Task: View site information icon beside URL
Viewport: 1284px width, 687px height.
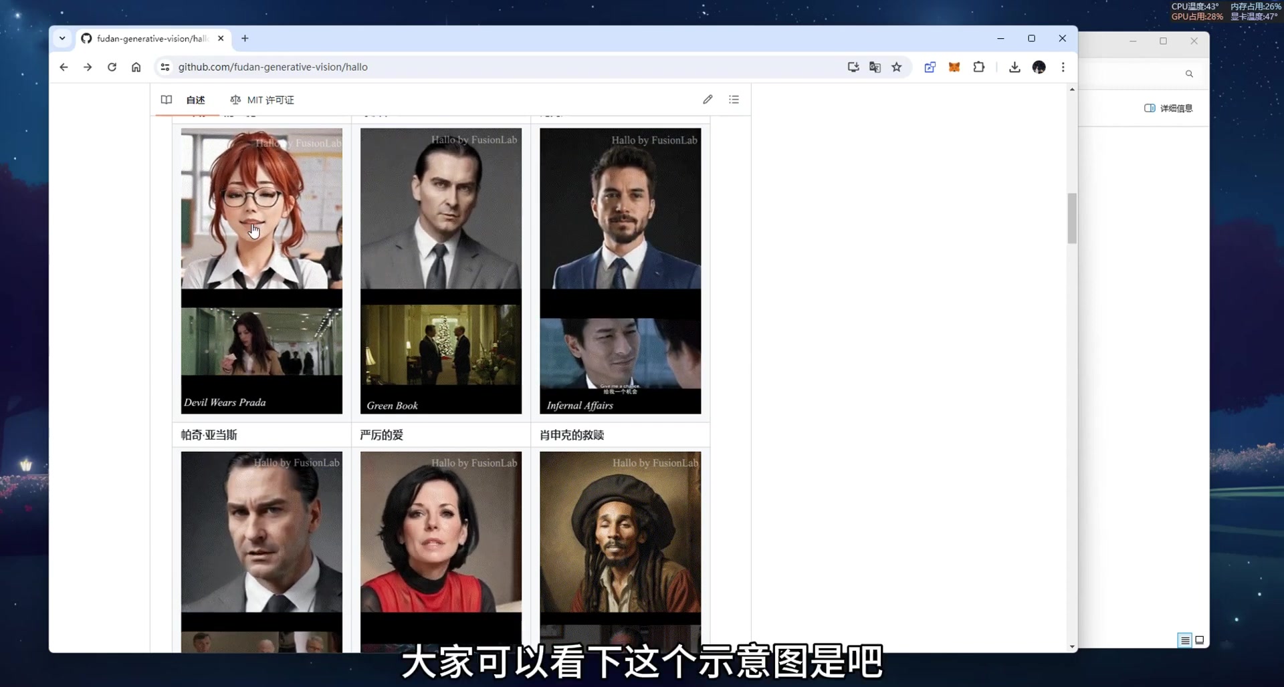Action: coord(165,67)
